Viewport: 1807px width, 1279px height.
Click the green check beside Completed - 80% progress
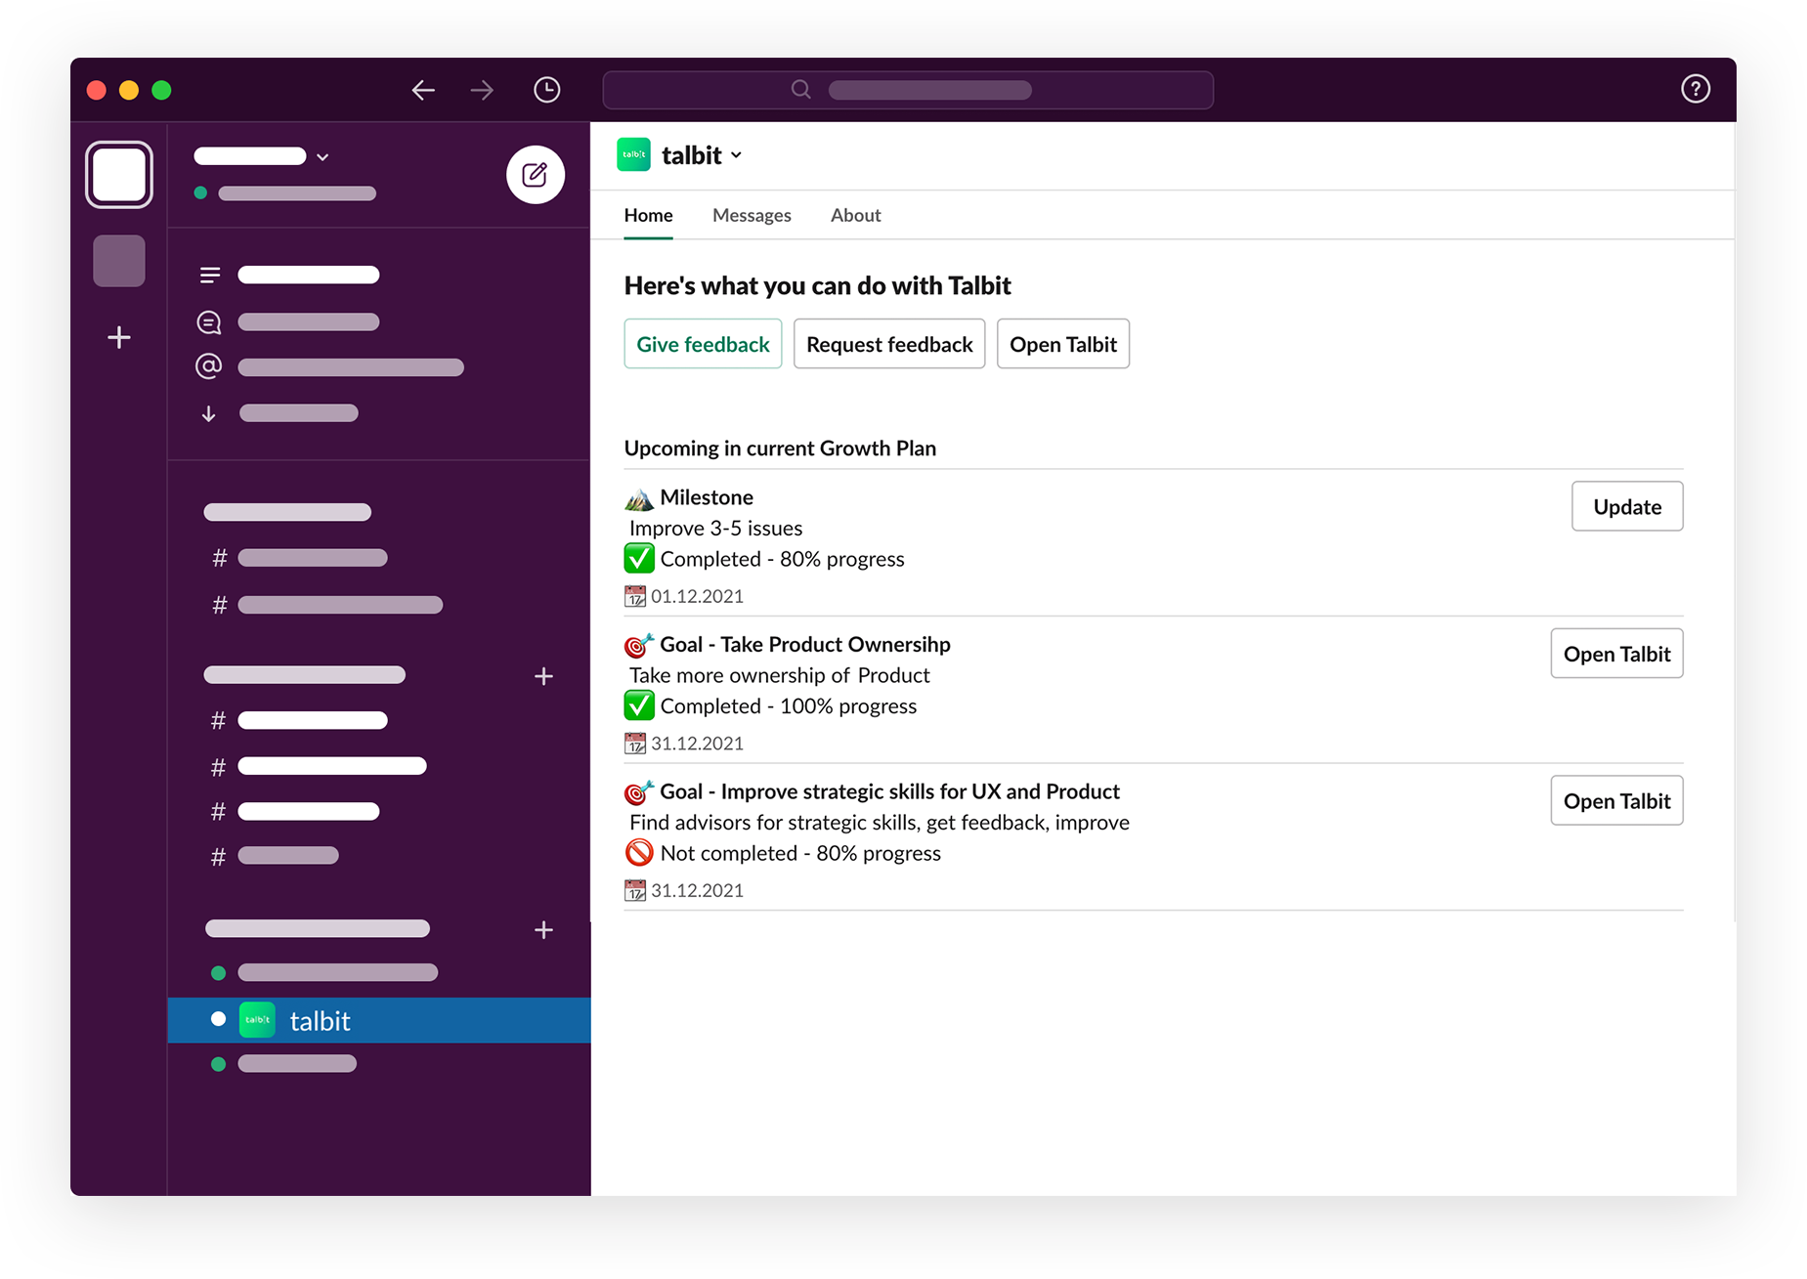point(639,559)
